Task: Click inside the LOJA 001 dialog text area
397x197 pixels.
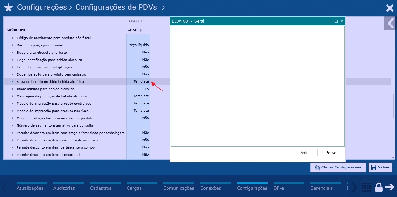Action: click(258, 86)
